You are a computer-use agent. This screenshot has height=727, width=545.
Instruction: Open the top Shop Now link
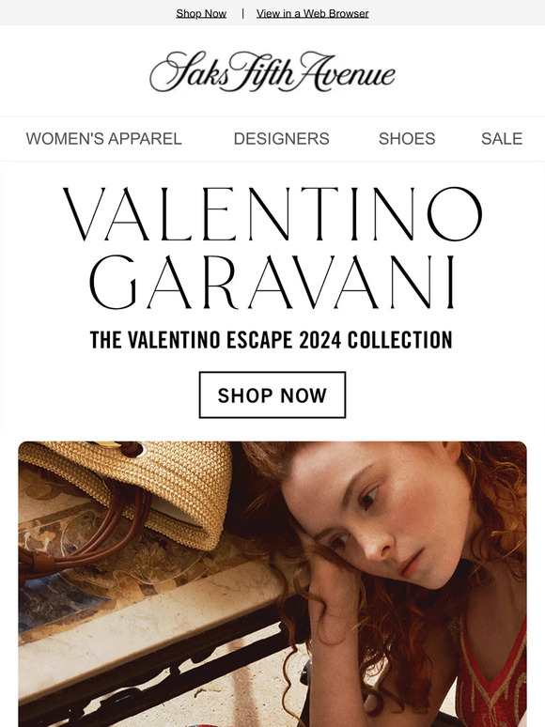[x=201, y=13]
